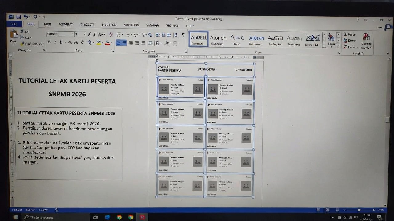Open the Select dropdown in editing group

pos(351,47)
